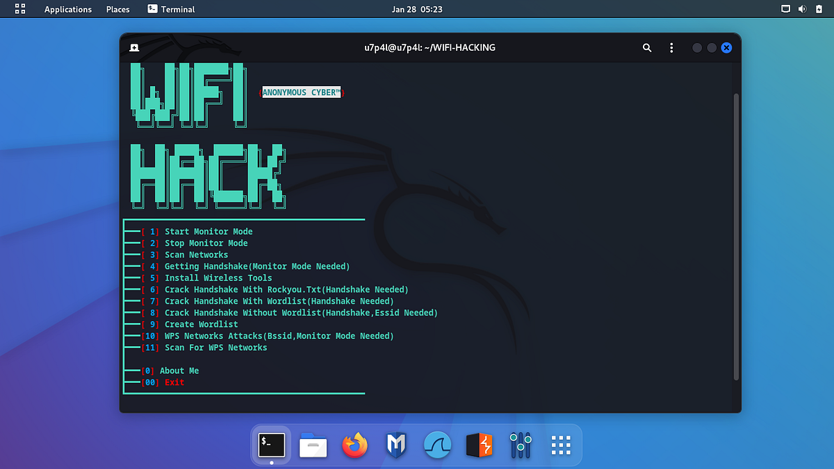Click the small tab icon left of the terminal titlebar
The image size is (834, 469).
coord(134,47)
